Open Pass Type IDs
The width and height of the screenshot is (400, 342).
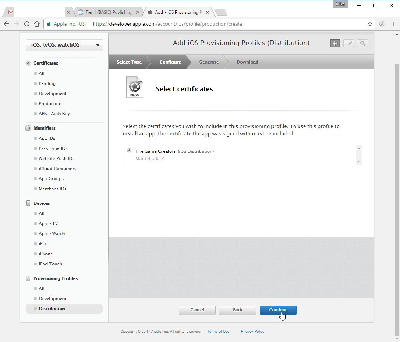pyautogui.click(x=53, y=148)
